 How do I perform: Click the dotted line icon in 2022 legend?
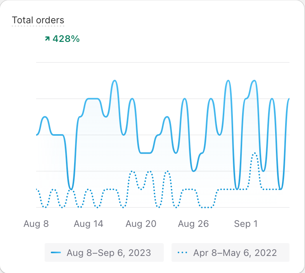tap(182, 253)
